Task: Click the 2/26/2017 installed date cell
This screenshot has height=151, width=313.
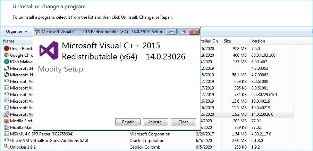Action: click(x=204, y=134)
